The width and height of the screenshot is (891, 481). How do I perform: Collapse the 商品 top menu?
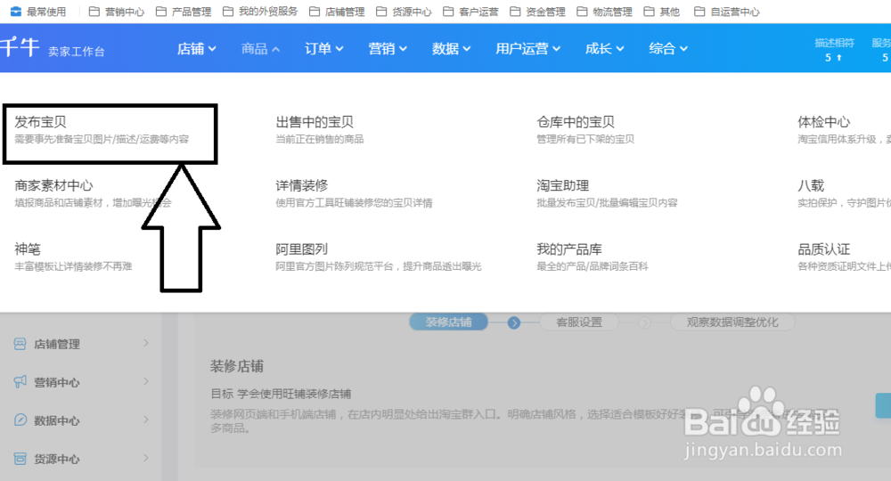click(x=260, y=49)
